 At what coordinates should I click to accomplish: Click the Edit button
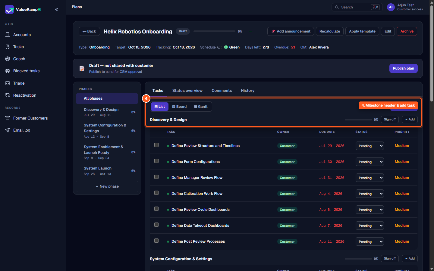[388, 31]
